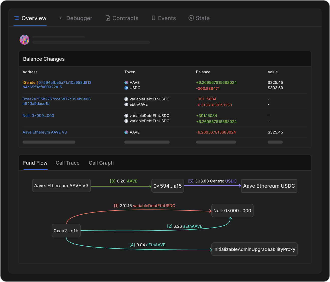
Task: Click AAVE icon in Aave Ethereum AAVE V3 row
Action: pyautogui.click(x=126, y=132)
